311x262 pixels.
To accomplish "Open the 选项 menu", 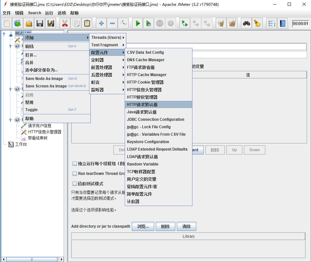I will pyautogui.click(x=62, y=13).
